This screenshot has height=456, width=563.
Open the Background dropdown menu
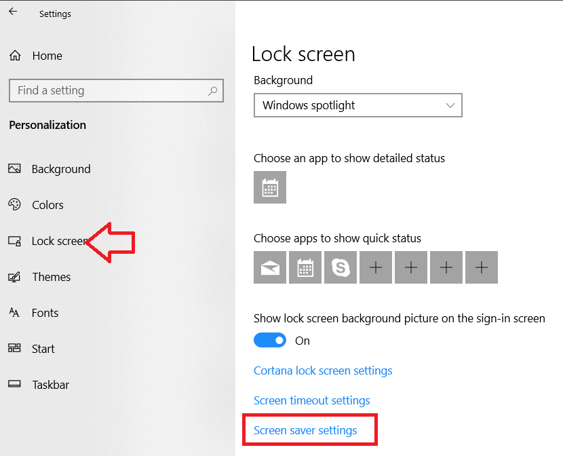click(357, 105)
